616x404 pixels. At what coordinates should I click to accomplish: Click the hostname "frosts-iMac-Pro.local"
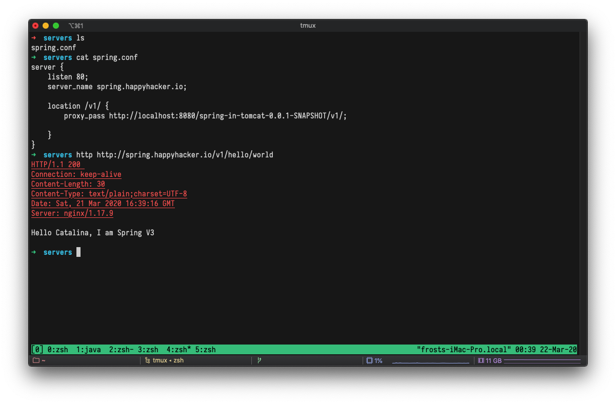[464, 350]
